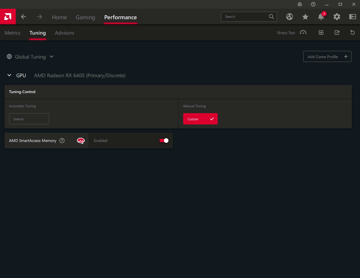Image resolution: width=360 pixels, height=278 pixels.
Task: Click Add Game Profile button
Action: point(327,57)
